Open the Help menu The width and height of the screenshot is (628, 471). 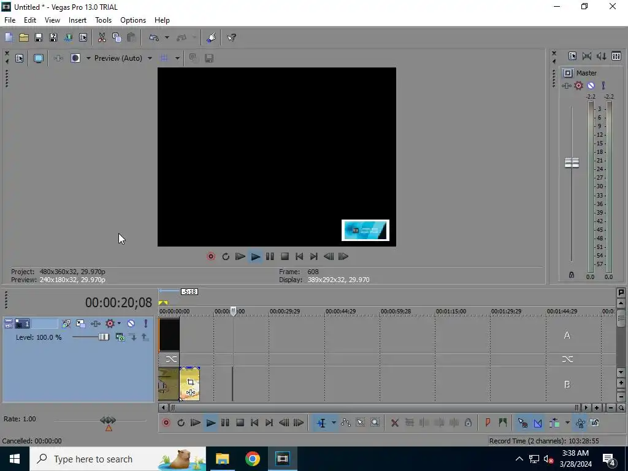(162, 20)
